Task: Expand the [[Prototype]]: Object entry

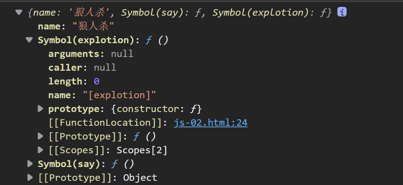Action: click(x=30, y=177)
